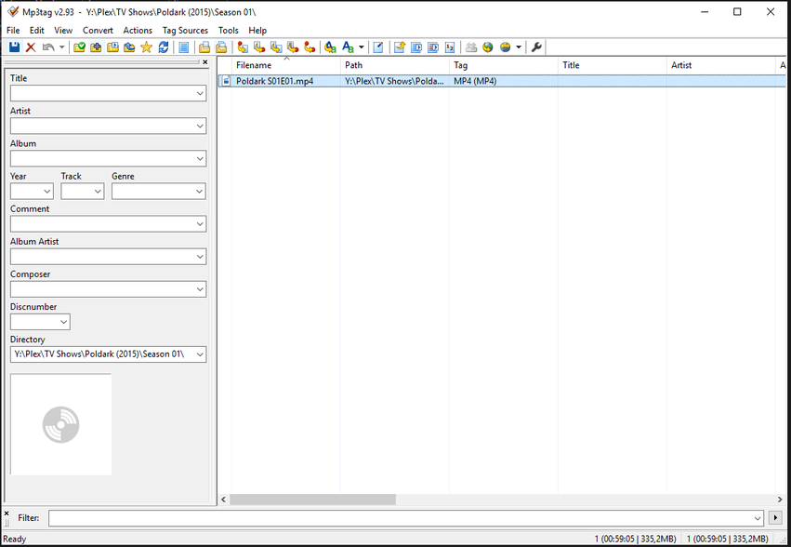
Task: Expand the Album field dropdown
Action: 200,158
